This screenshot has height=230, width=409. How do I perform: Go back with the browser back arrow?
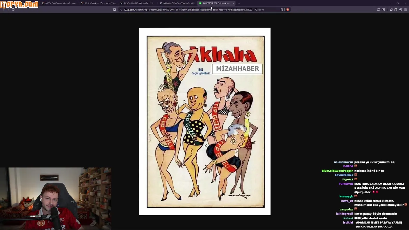3,10
